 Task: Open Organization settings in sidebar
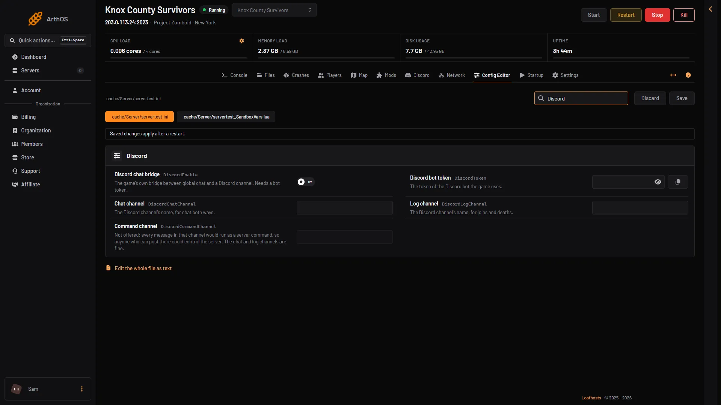tap(48, 130)
